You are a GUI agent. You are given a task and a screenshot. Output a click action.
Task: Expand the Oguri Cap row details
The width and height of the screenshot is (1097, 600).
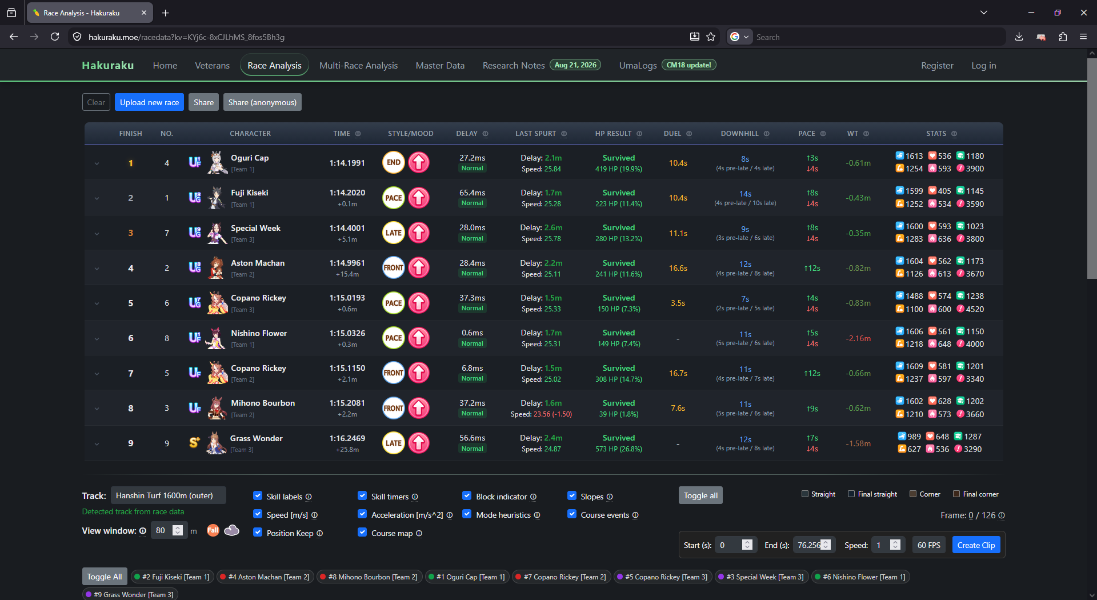coord(97,163)
